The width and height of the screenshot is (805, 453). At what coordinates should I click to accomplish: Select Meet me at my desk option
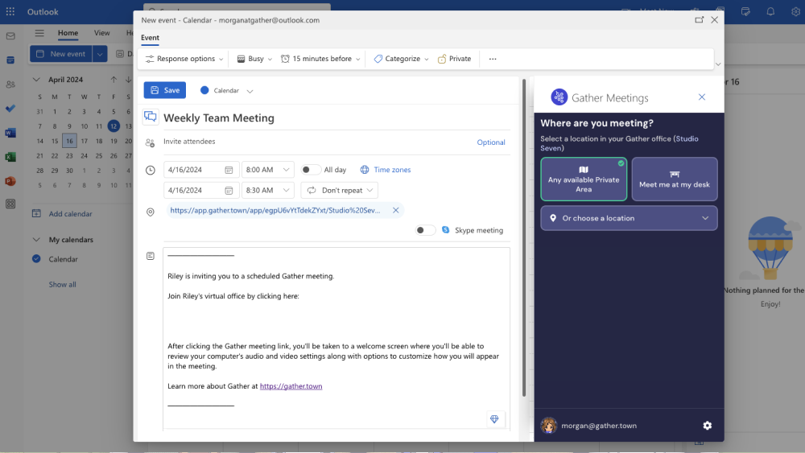(x=674, y=179)
